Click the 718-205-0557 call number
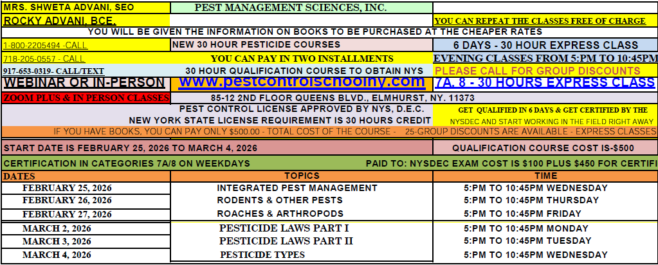This screenshot has height=265, width=658. pos(44,59)
